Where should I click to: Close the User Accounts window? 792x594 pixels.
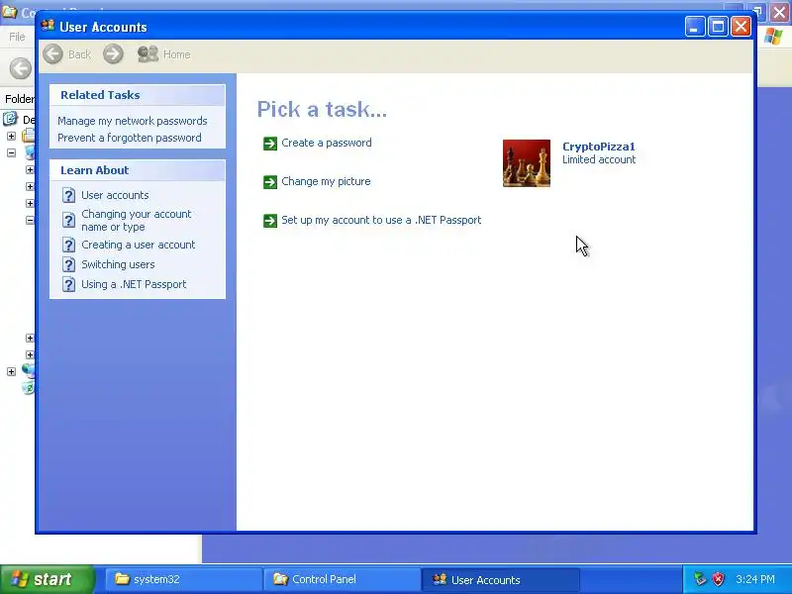[x=741, y=27]
